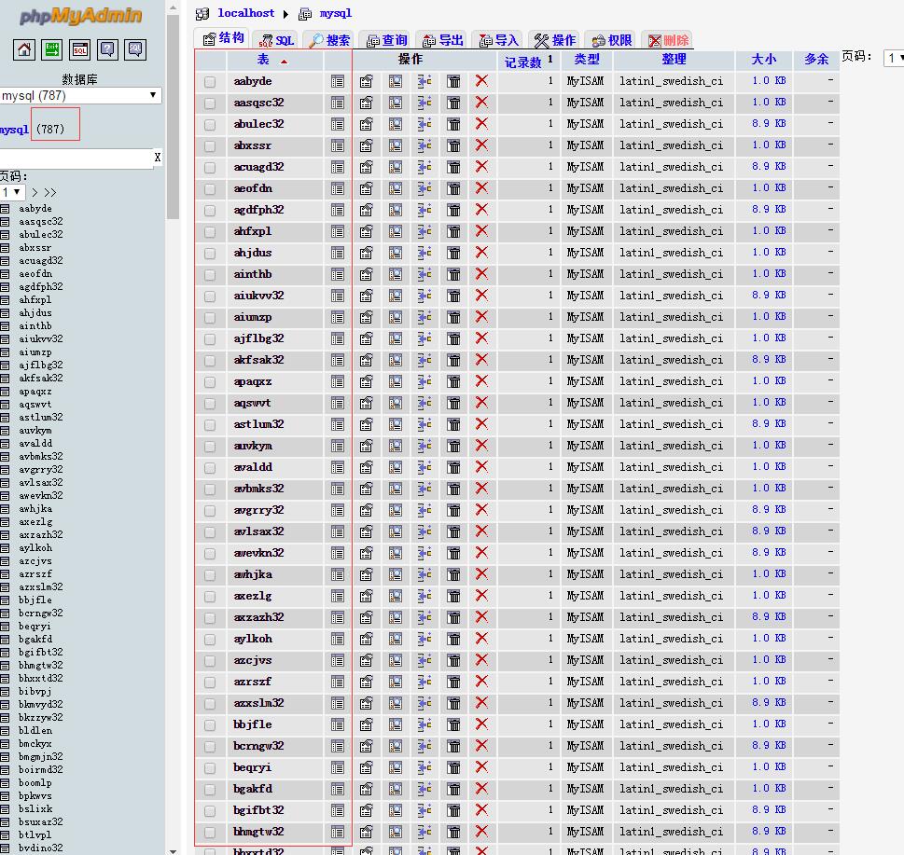Viewport: 904px width, 855px height.
Task: Empty table trash icon for acuagd32
Action: (x=453, y=167)
